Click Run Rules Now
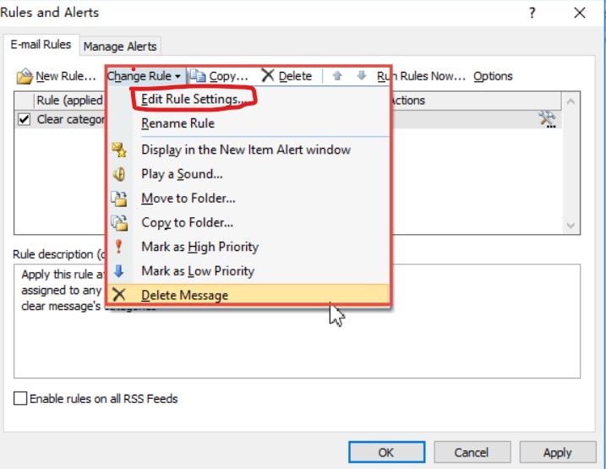Image resolution: width=606 pixels, height=469 pixels. pyautogui.click(x=421, y=76)
